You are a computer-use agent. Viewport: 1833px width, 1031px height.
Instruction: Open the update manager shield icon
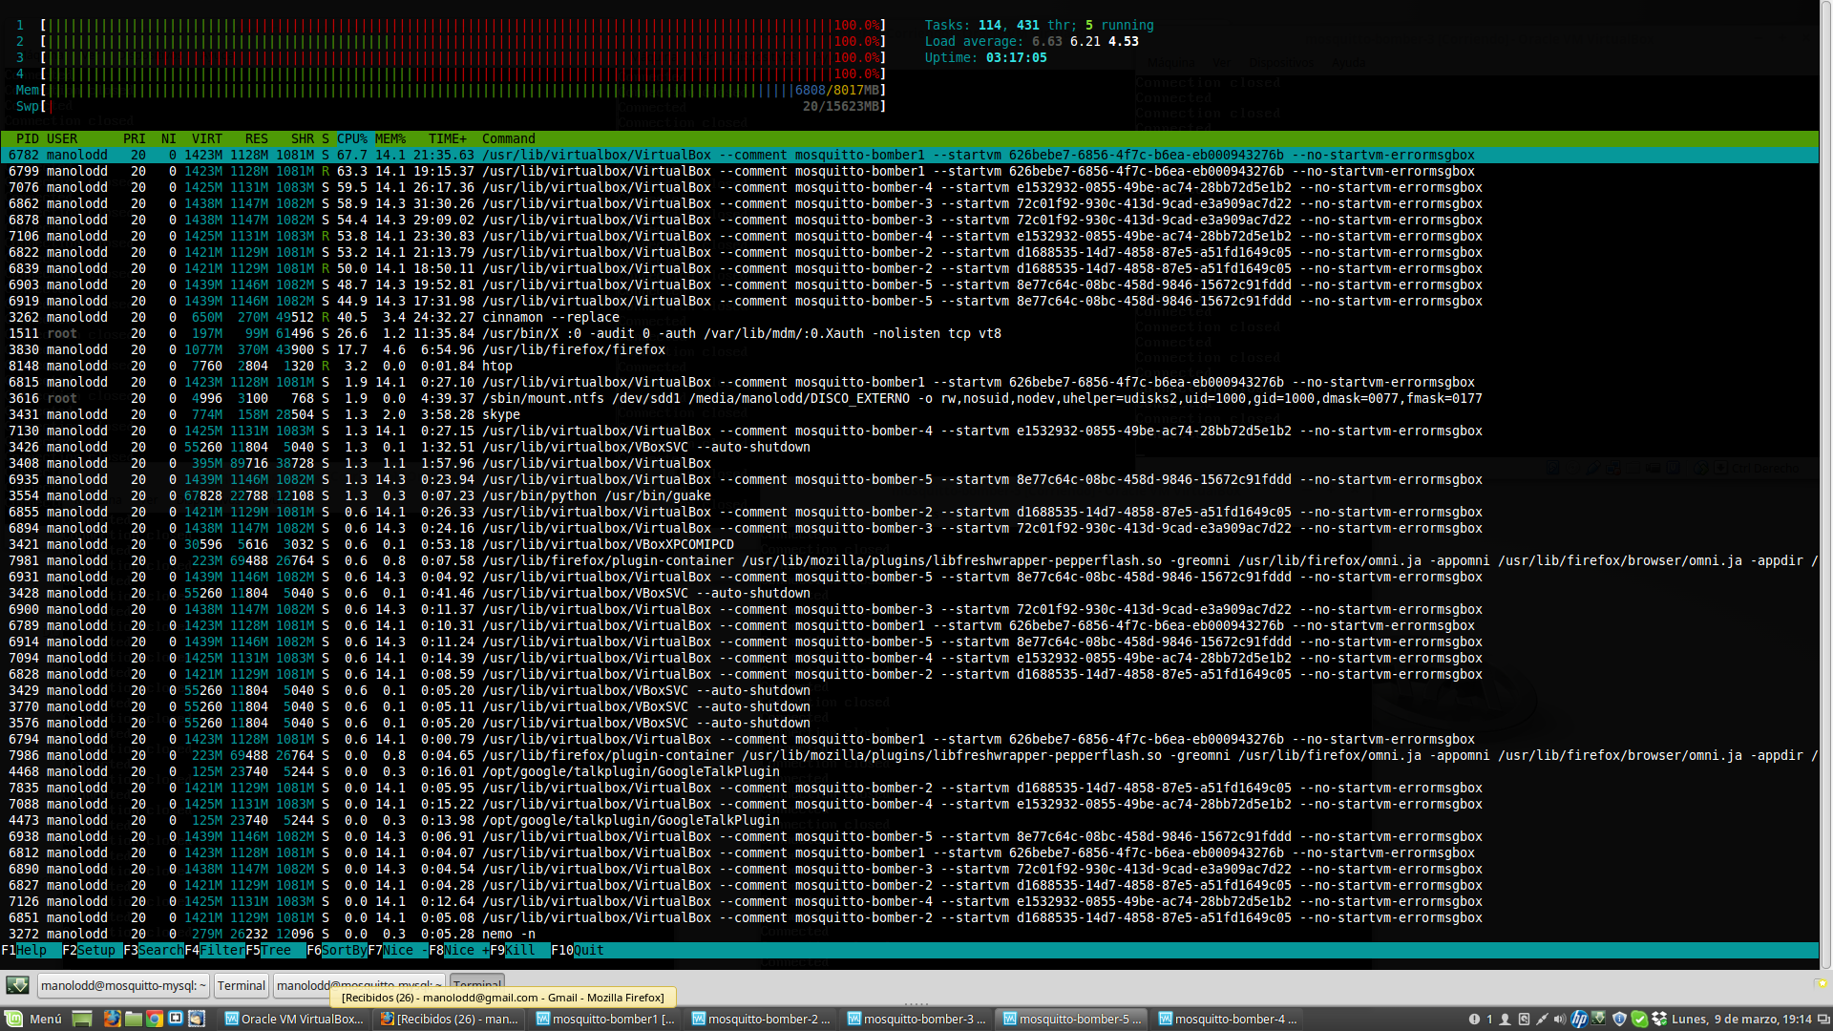click(1619, 1019)
